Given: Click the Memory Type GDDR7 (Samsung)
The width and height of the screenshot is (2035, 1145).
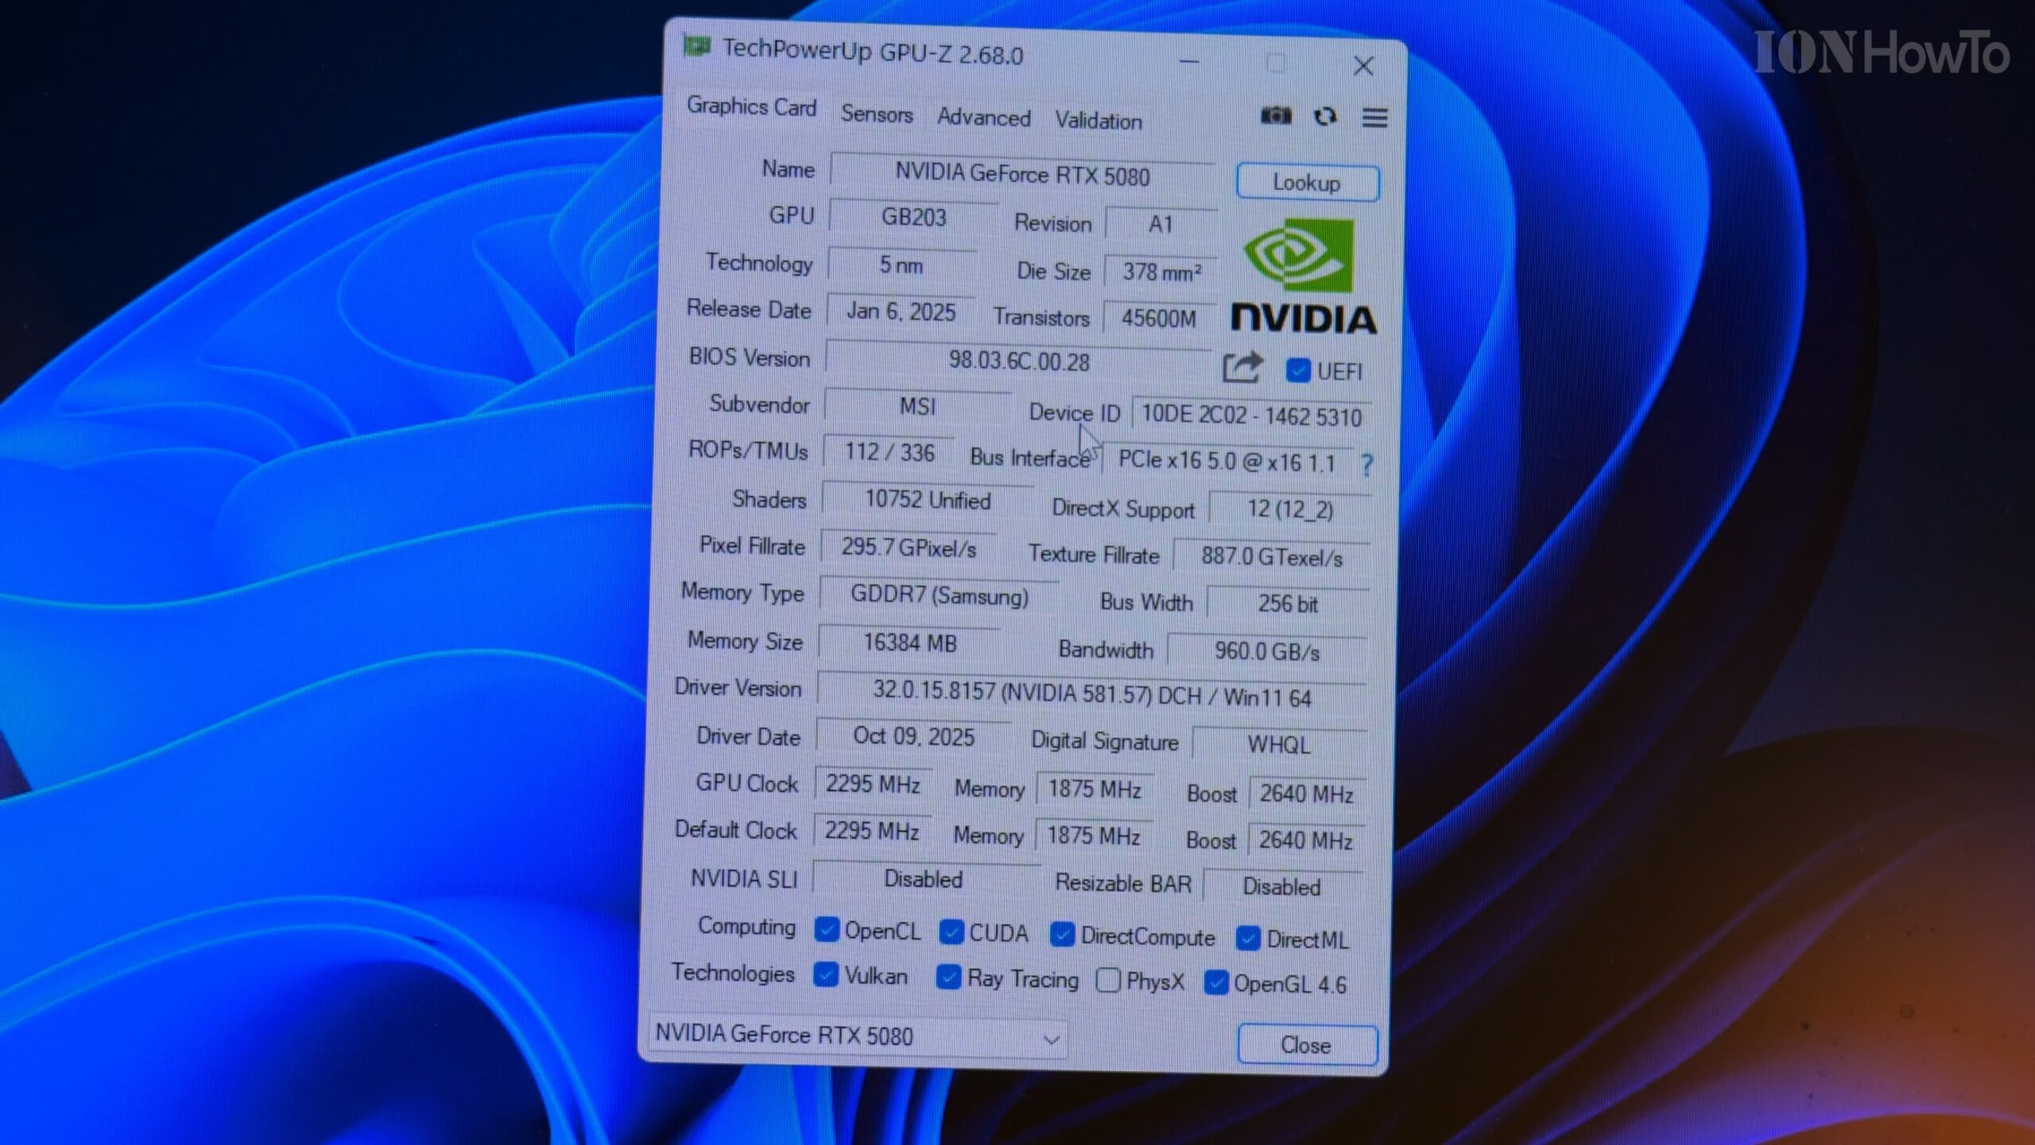Looking at the screenshot, I should pyautogui.click(x=940, y=596).
